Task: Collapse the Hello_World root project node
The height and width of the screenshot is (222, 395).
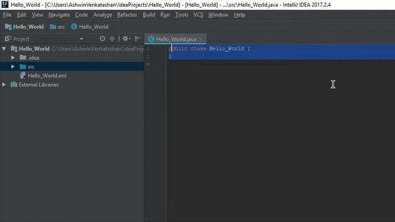Action: click(x=4, y=49)
